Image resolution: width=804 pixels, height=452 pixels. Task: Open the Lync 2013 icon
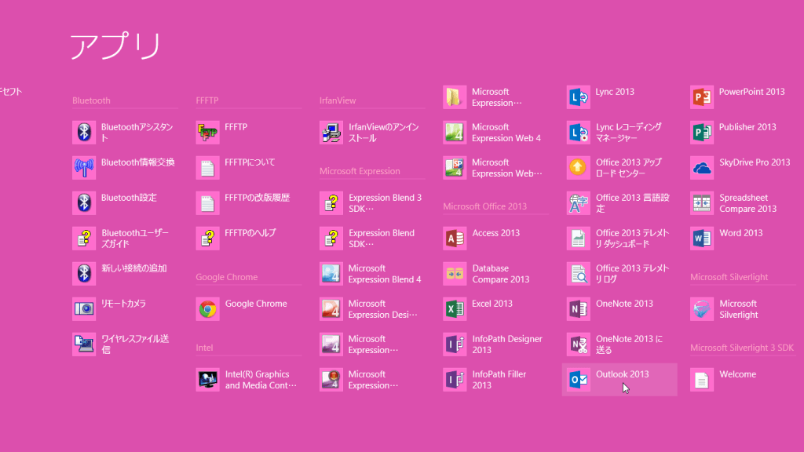point(579,97)
